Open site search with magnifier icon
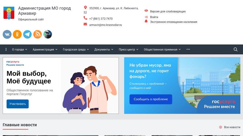 235,50
